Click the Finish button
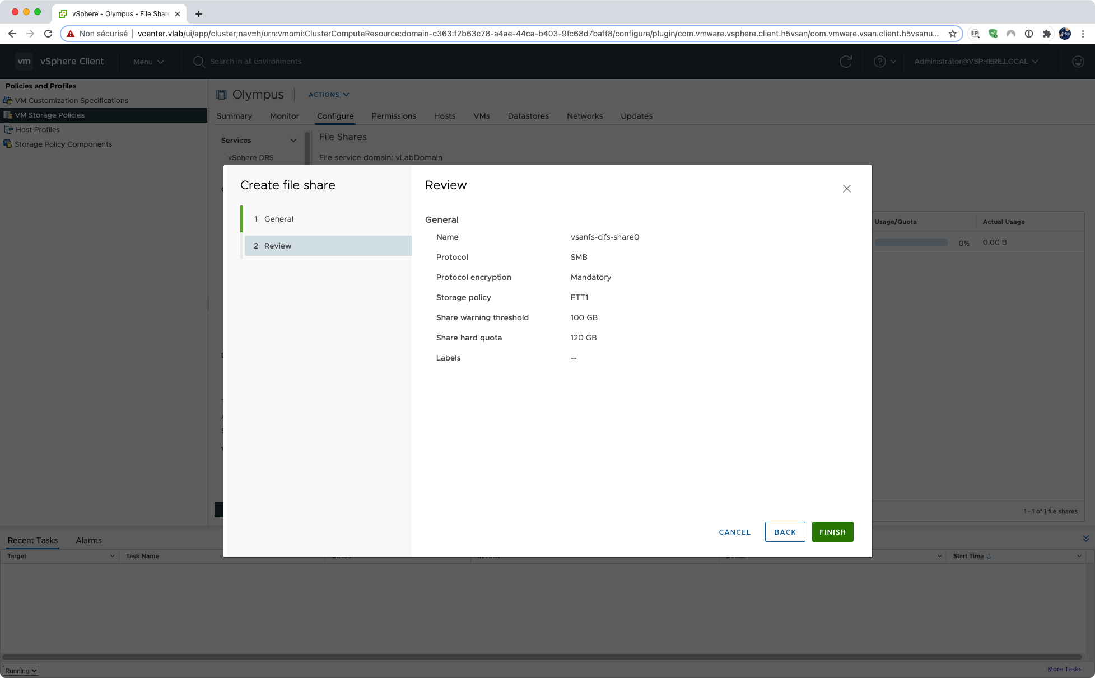The width and height of the screenshot is (1095, 678). click(x=832, y=532)
